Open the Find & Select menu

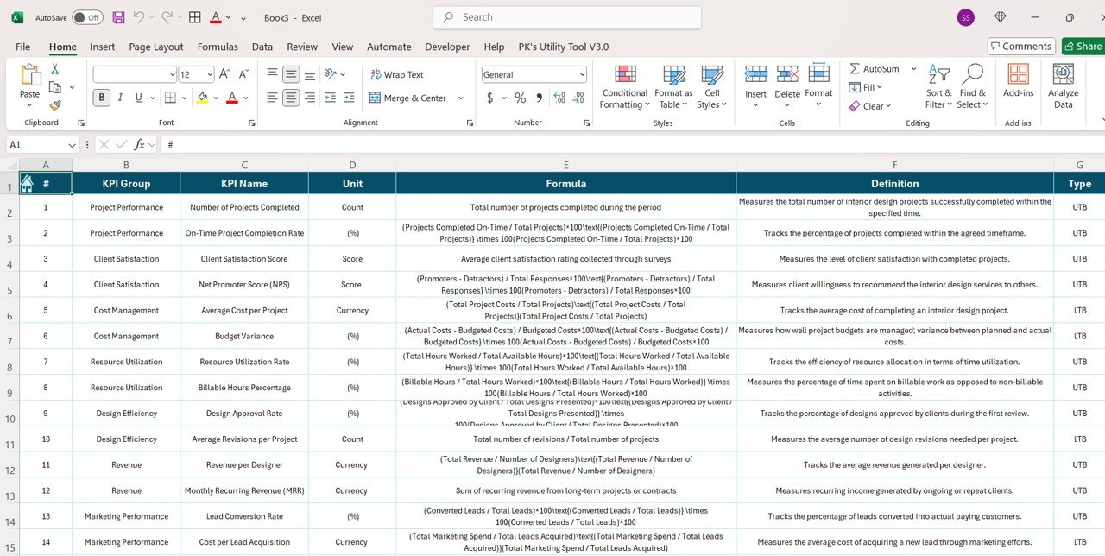(973, 85)
